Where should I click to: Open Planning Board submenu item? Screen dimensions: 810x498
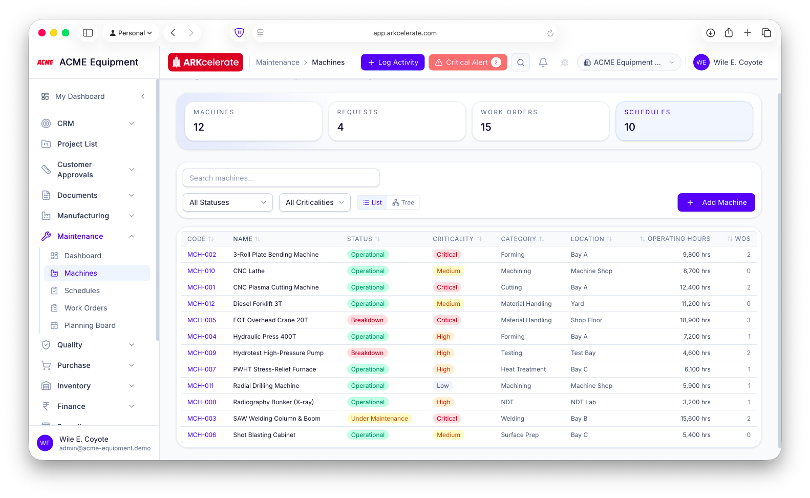point(97,325)
